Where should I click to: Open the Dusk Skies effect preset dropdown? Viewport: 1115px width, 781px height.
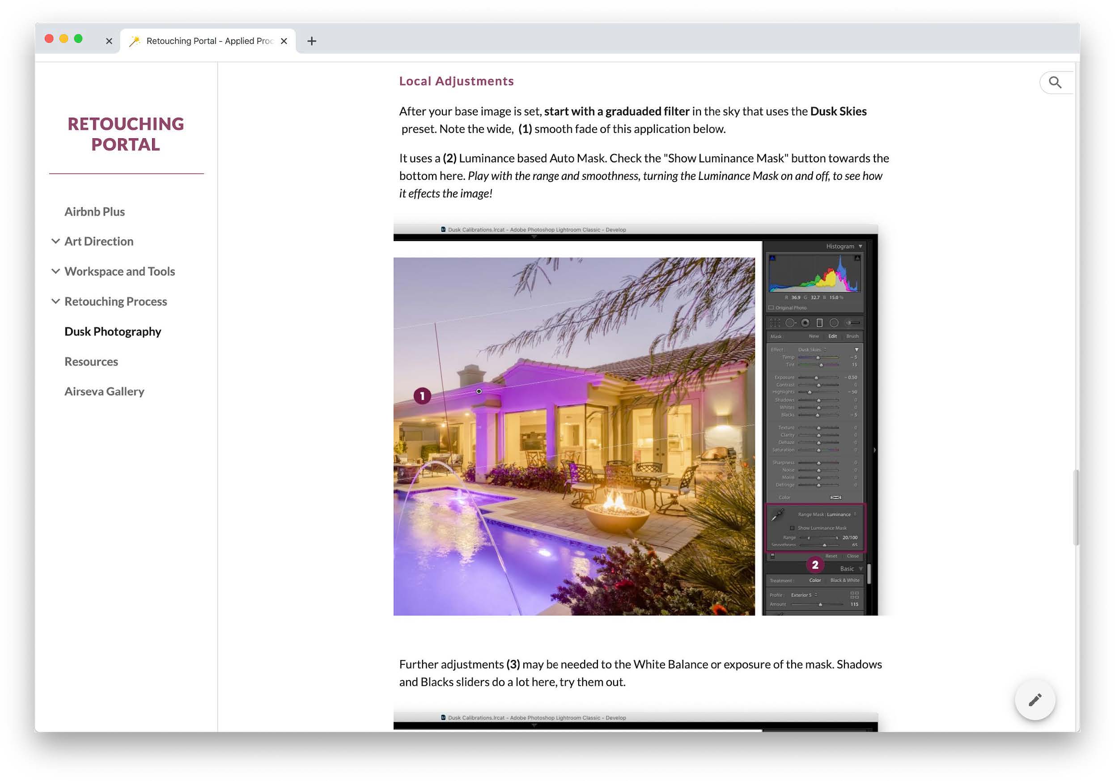click(812, 350)
